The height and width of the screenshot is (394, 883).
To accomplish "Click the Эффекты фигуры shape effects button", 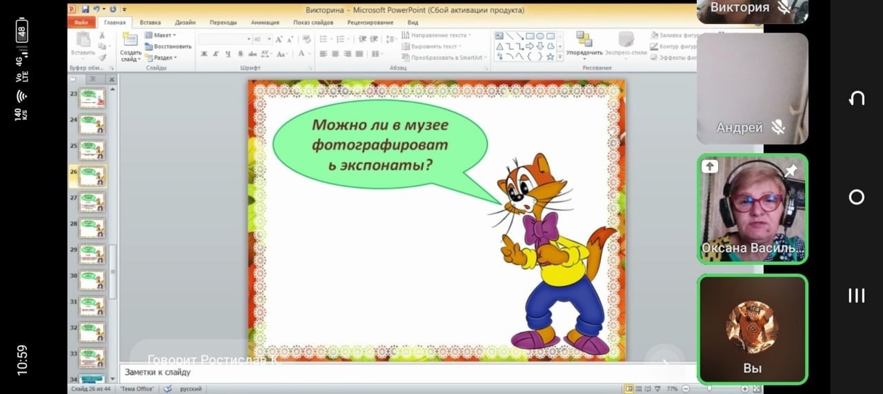I will pos(673,57).
